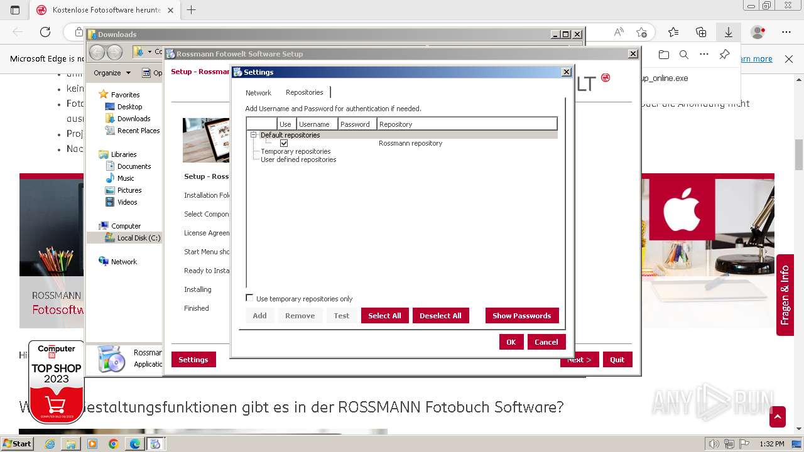Enable Use temporary repositories only
This screenshot has width=804, height=452.
click(x=249, y=298)
